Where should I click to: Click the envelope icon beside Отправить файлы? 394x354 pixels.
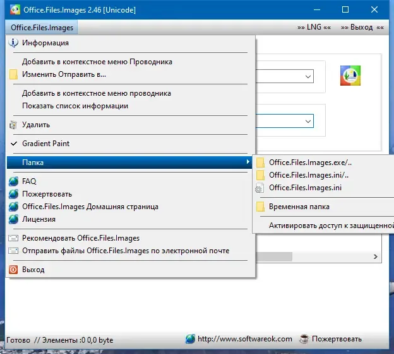click(13, 251)
